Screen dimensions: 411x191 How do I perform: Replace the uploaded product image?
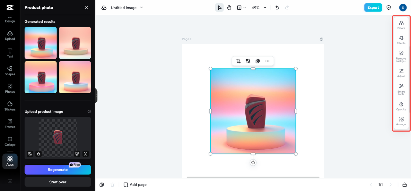point(30,154)
